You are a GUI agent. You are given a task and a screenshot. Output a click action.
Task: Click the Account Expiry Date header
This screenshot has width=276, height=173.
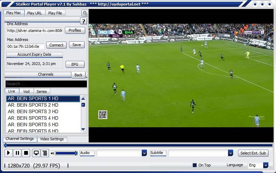[x=34, y=55]
